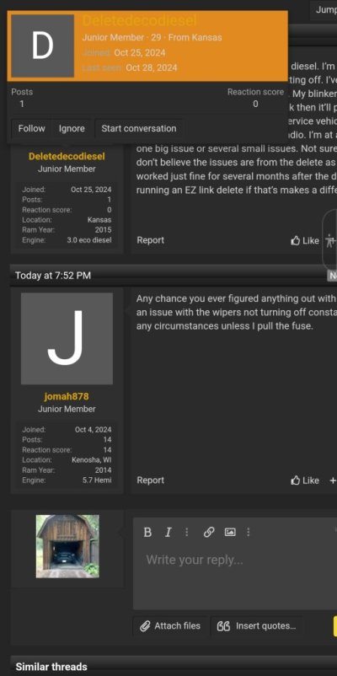
Task: Insert quotes into the reply
Action: [256, 626]
